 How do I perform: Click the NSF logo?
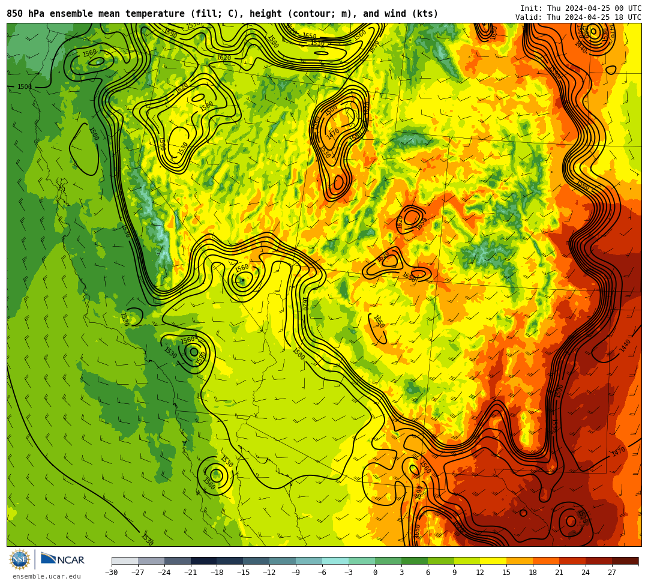(x=20, y=559)
